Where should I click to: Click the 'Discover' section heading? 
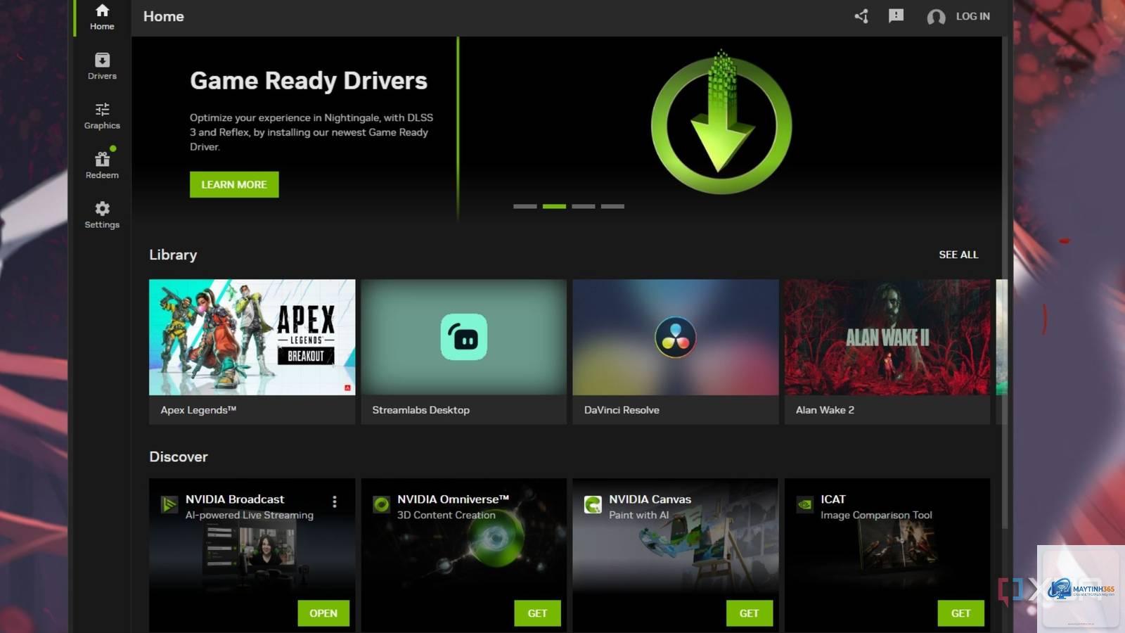pos(179,456)
